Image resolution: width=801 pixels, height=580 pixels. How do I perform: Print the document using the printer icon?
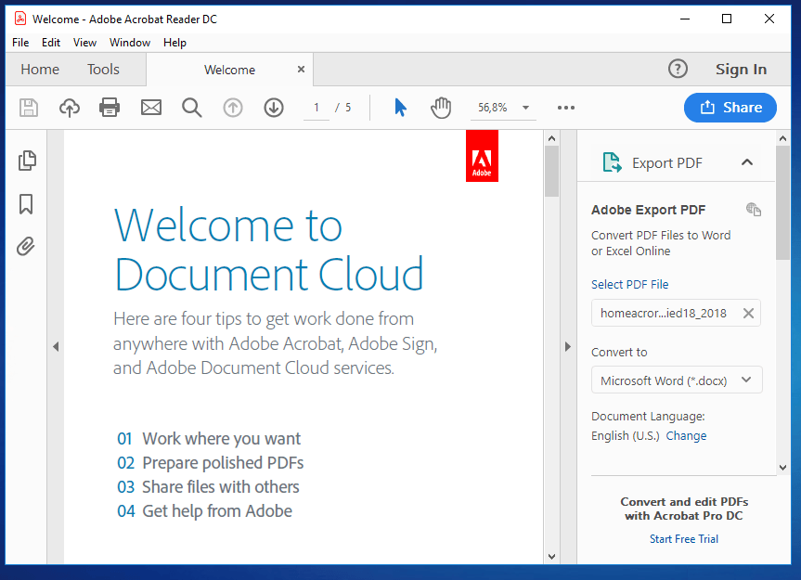(x=110, y=108)
